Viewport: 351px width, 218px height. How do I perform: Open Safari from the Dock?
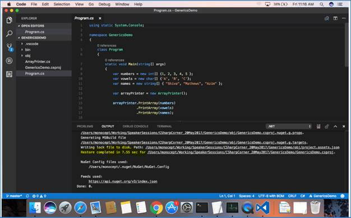pos(80,207)
